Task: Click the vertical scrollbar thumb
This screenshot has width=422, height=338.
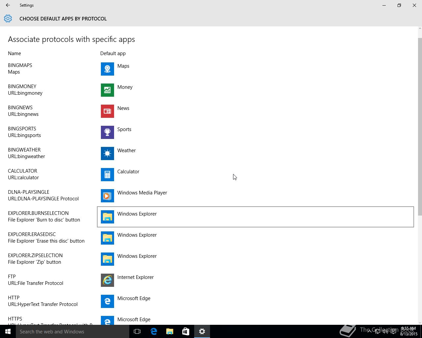Action: coord(420,127)
